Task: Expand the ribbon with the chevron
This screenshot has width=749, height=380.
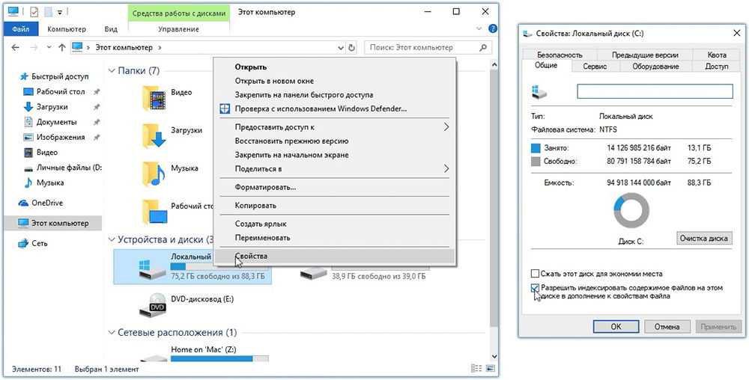Action: click(x=479, y=29)
